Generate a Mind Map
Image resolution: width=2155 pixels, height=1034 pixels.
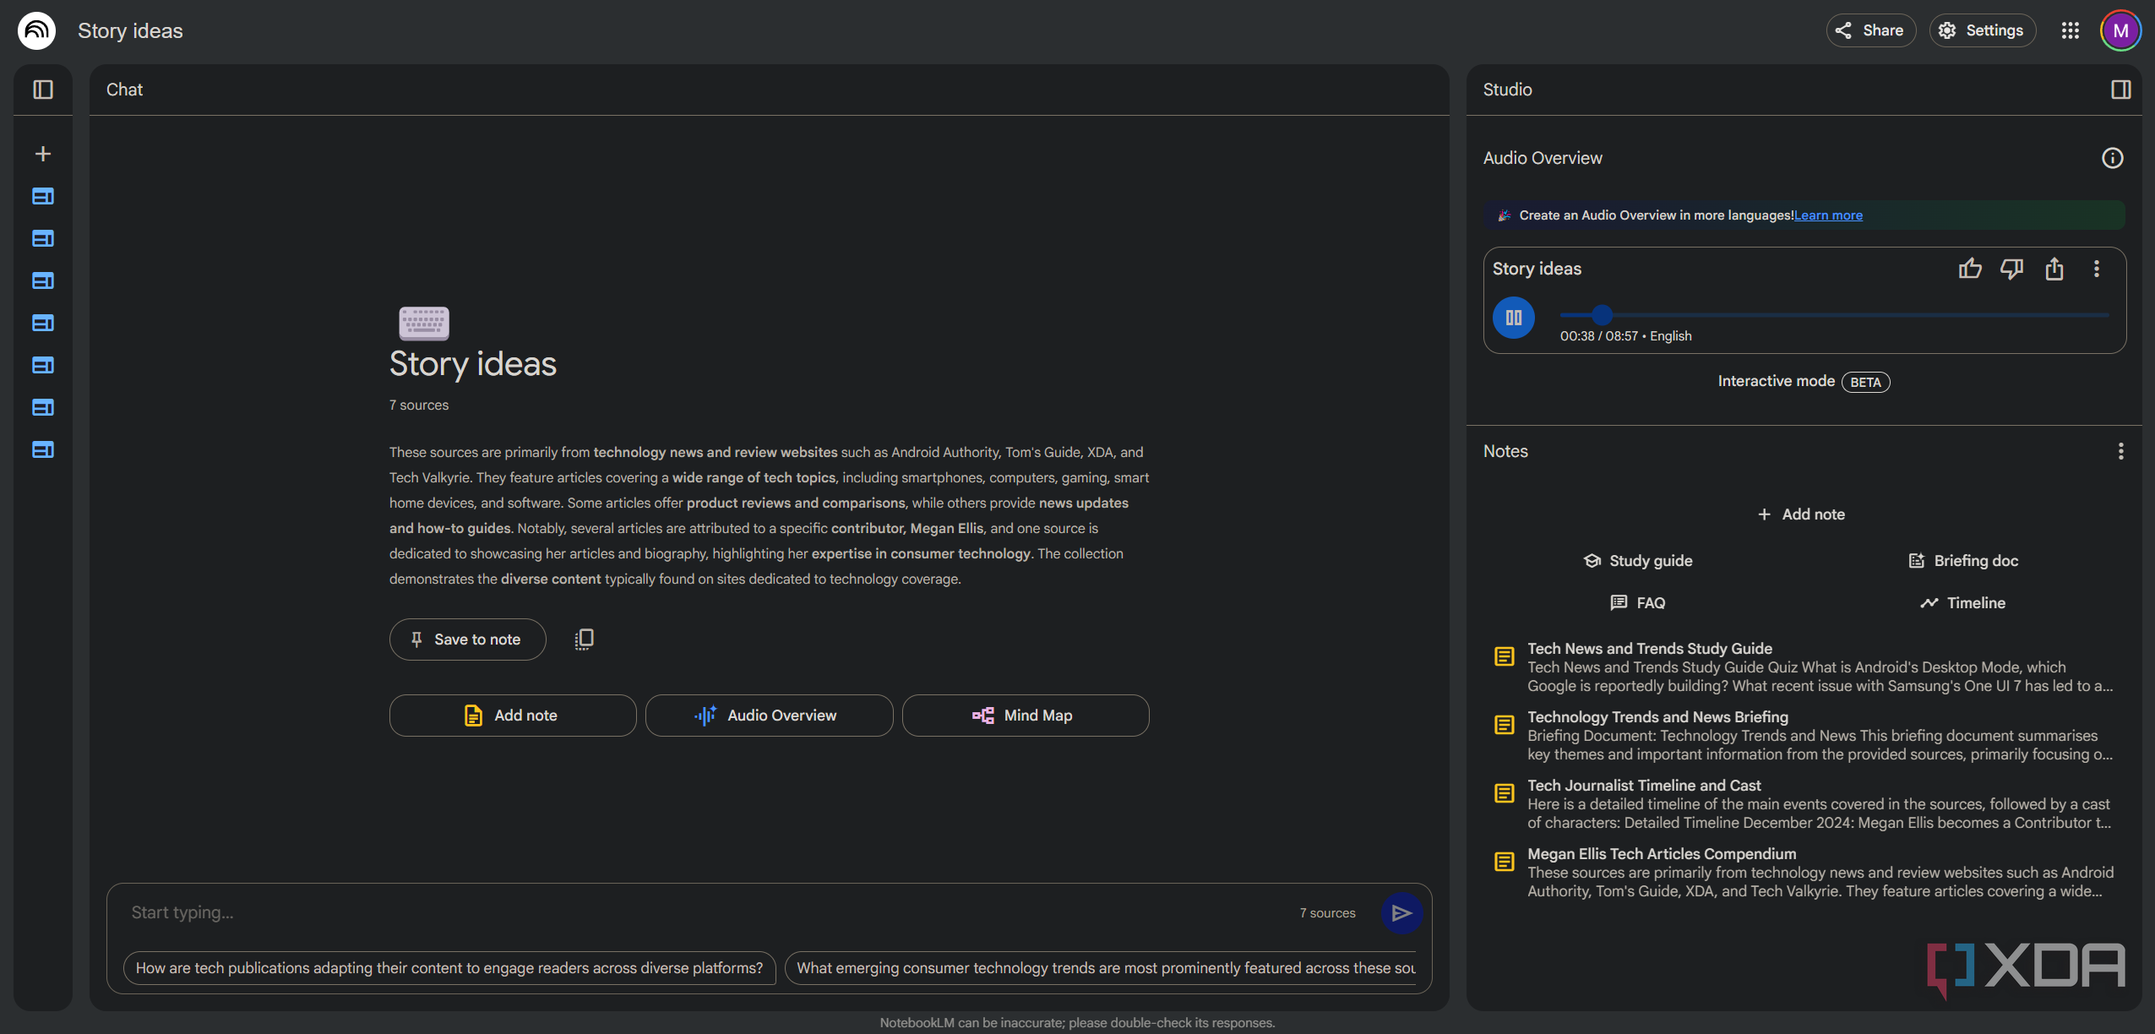pyautogui.click(x=1025, y=716)
